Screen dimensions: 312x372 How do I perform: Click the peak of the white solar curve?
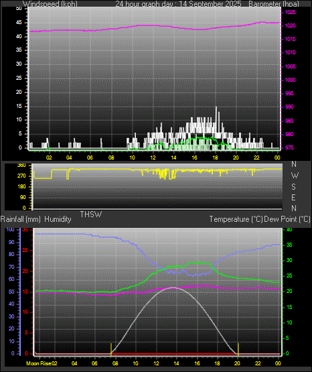pyautogui.click(x=173, y=288)
